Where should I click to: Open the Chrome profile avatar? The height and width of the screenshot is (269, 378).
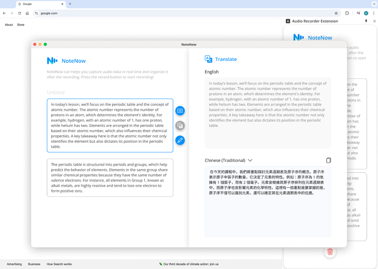[366, 13]
